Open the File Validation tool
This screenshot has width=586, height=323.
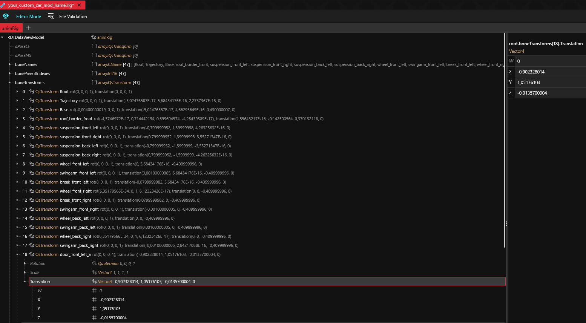(73, 17)
